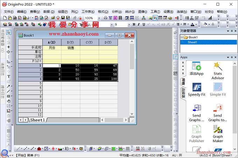Click the Sort icon in toolbar

click(x=197, y=18)
